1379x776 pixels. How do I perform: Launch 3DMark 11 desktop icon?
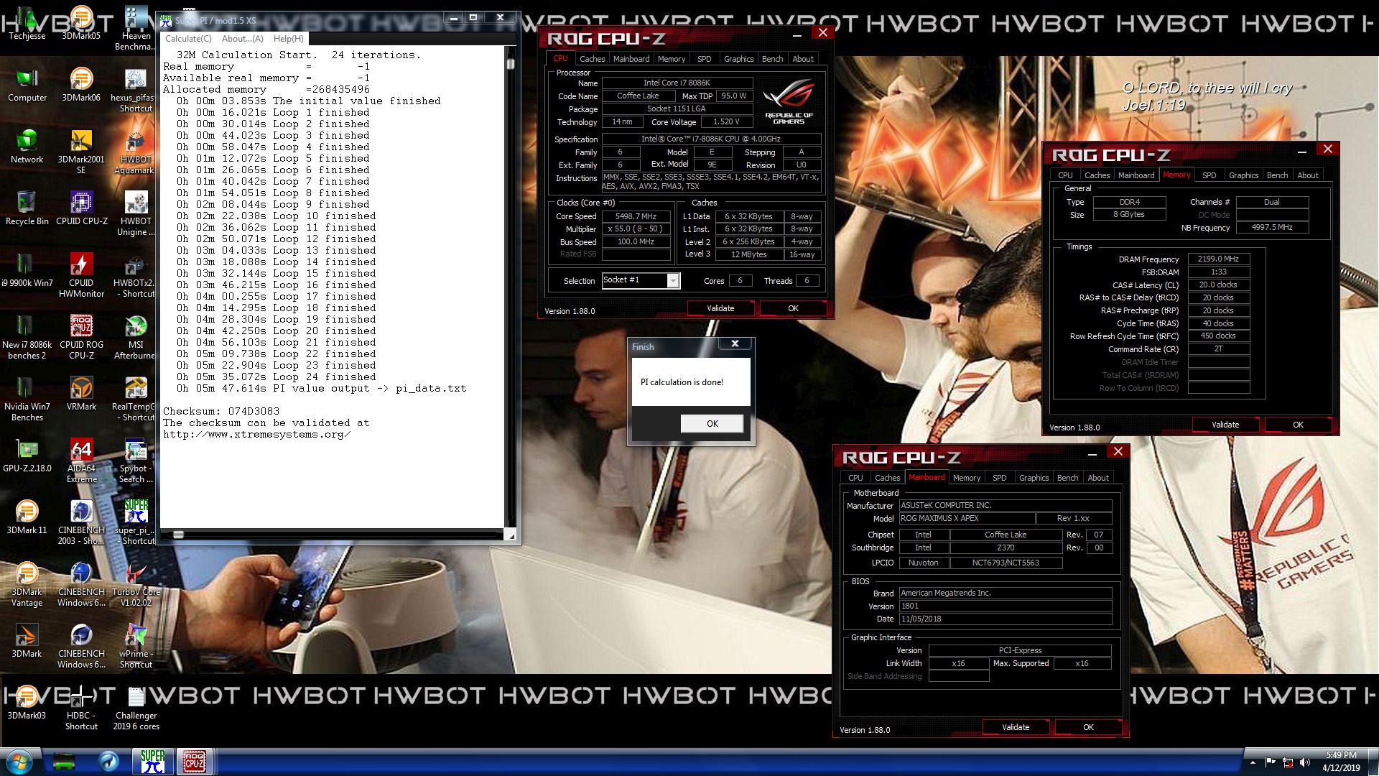point(27,518)
